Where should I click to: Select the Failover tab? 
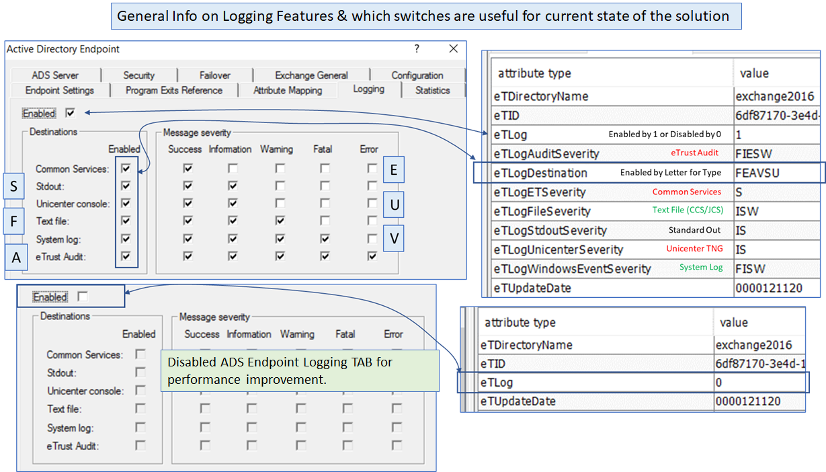pyautogui.click(x=214, y=75)
